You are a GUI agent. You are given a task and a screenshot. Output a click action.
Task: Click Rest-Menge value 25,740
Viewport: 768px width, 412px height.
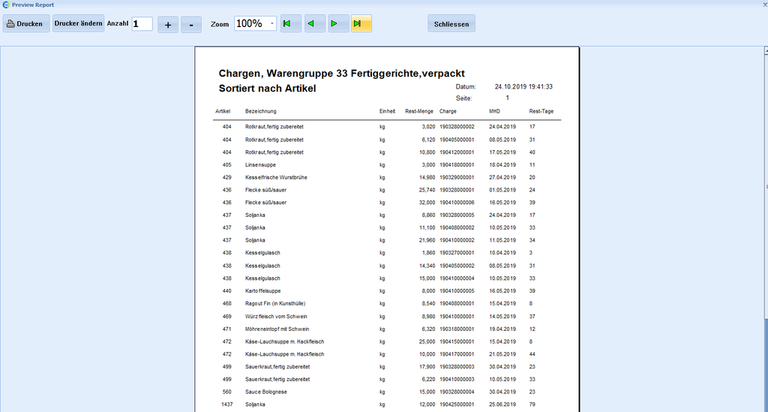click(427, 190)
